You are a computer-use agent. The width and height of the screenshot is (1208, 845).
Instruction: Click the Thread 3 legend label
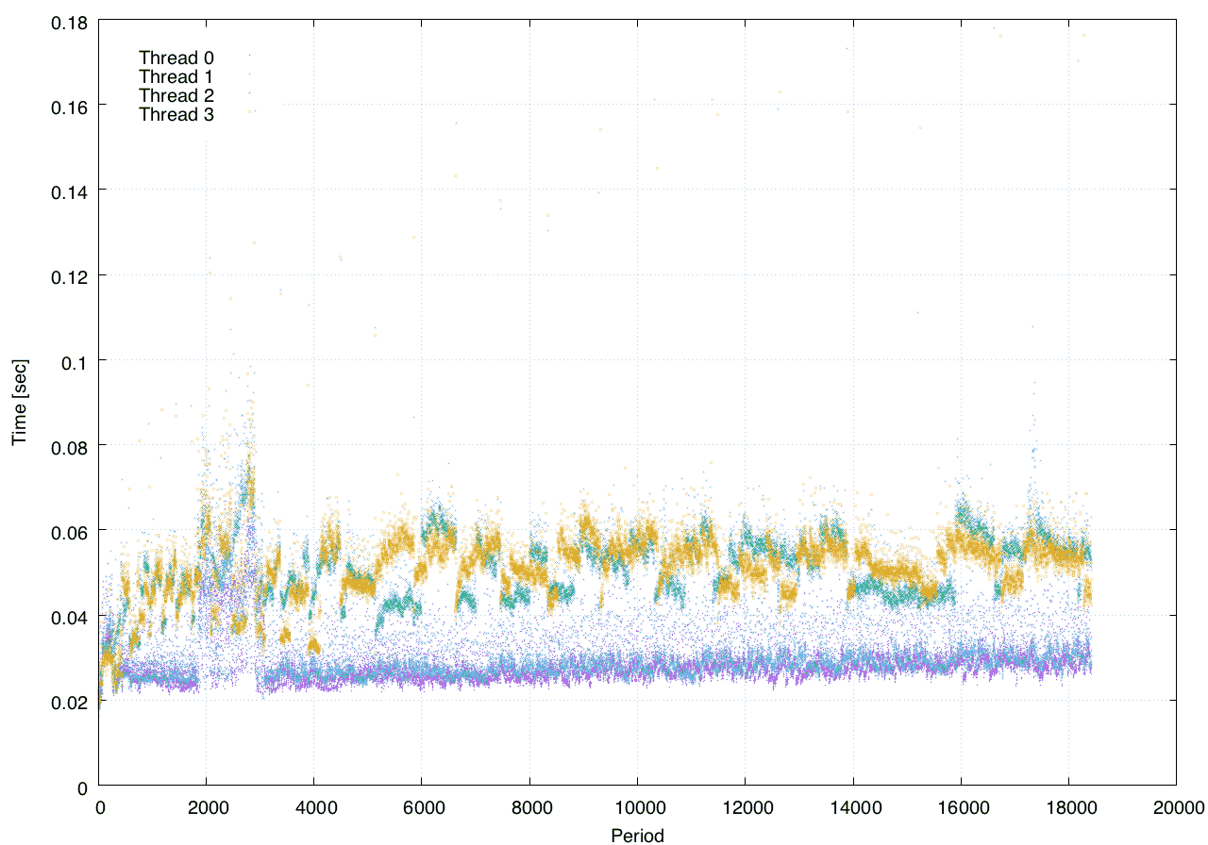[176, 114]
